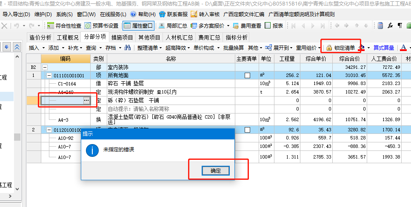Click the 多方案报价 button
The width and height of the screenshot is (411, 207).
pyautogui.click(x=208, y=26)
